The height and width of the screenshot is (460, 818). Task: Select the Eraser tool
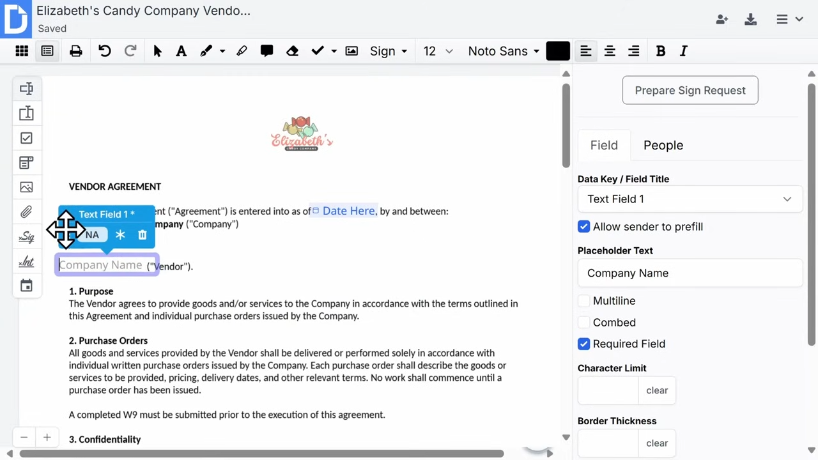[x=292, y=51]
